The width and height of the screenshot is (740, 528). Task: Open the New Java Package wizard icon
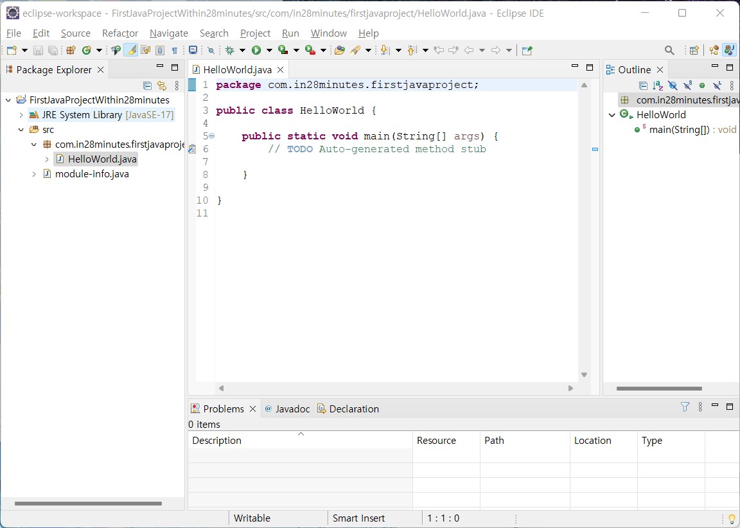[x=71, y=50]
